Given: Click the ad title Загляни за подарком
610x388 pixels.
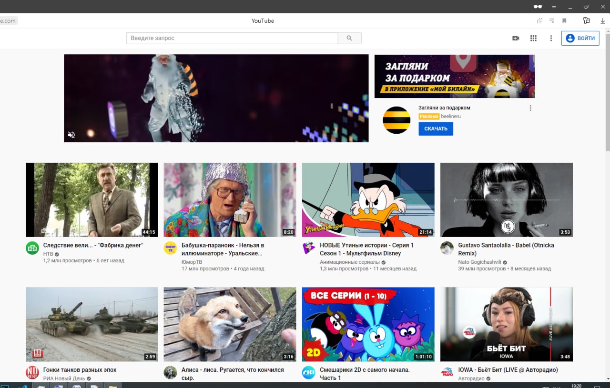Looking at the screenshot, I should click(x=444, y=108).
